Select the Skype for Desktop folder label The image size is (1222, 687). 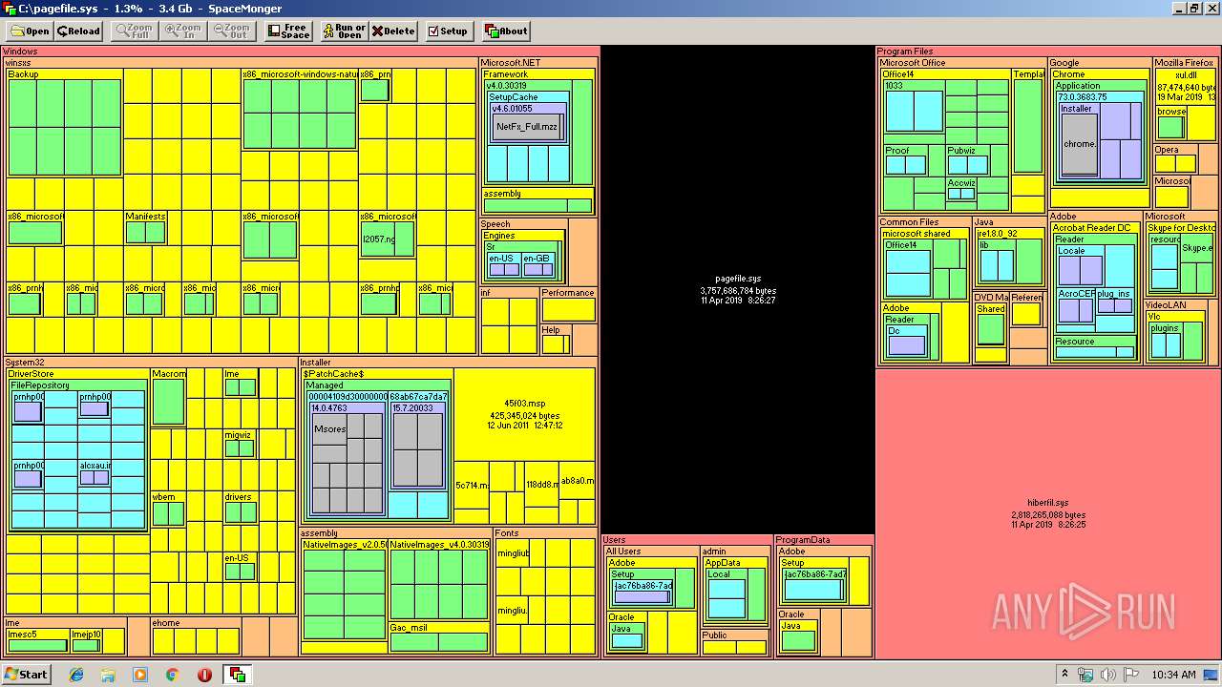[x=1182, y=228]
